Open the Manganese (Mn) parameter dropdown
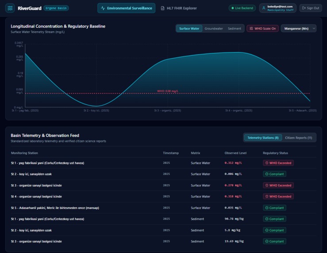This screenshot has width=327, height=253. (x=299, y=29)
